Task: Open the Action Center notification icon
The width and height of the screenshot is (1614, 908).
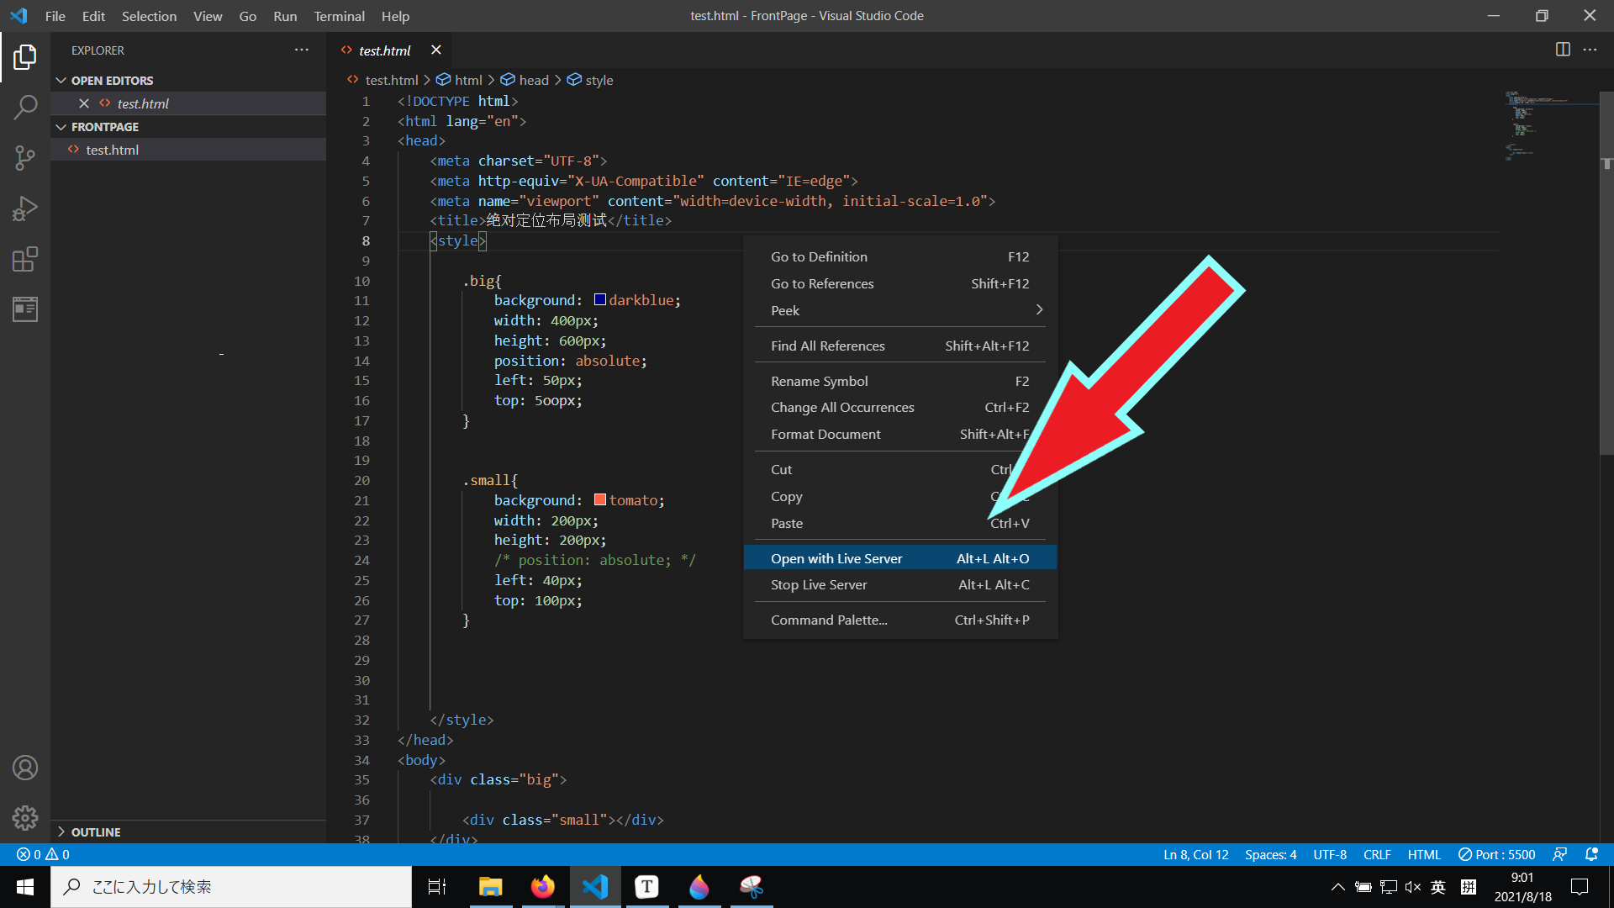Action: (1580, 887)
